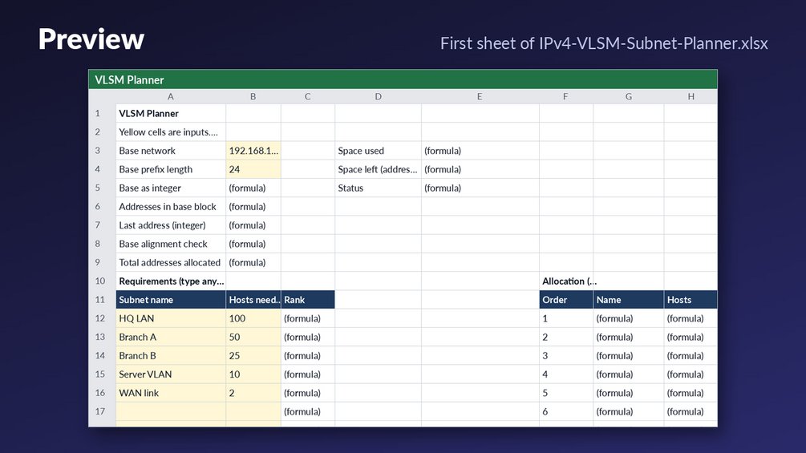806x453 pixels.
Task: Select the 'Base as integer' cell
Action: [x=171, y=188]
